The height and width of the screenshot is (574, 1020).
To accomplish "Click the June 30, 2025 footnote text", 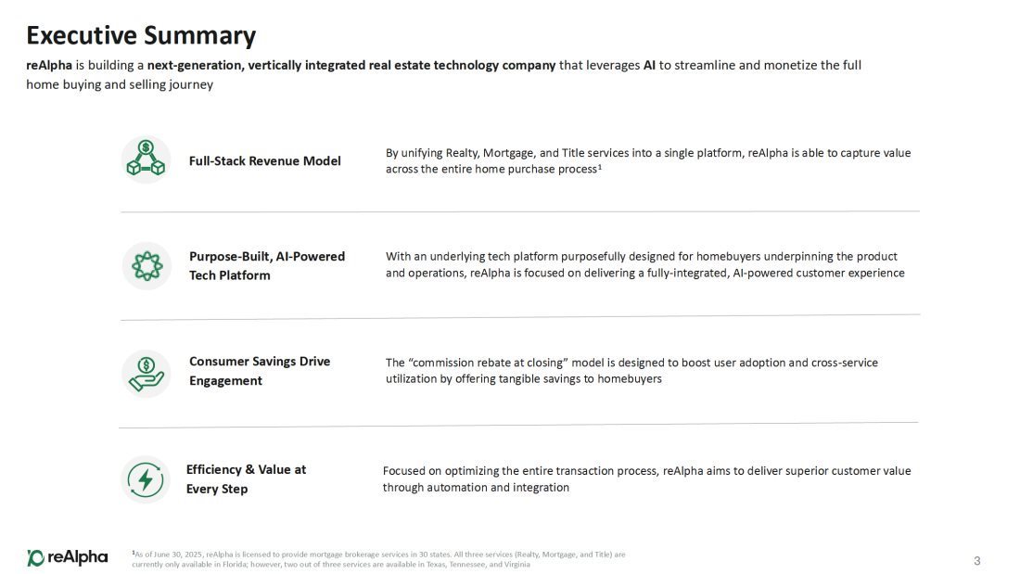I will tap(378, 559).
